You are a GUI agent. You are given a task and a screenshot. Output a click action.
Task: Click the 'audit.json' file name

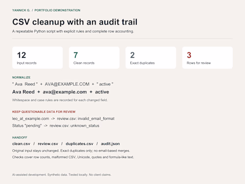(x=110, y=144)
